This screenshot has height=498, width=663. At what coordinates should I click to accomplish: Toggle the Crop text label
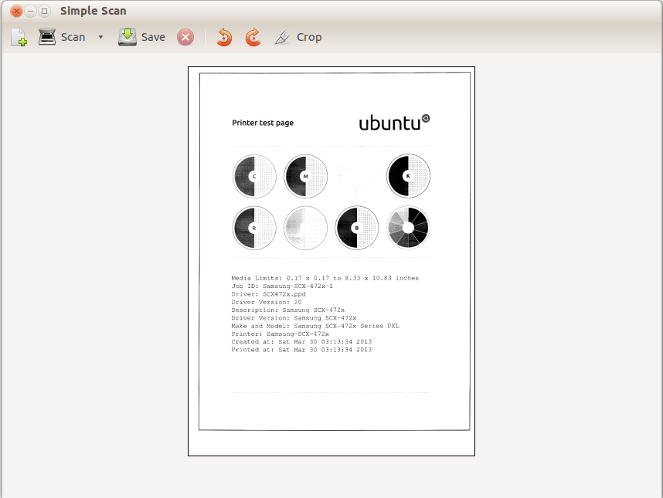point(309,37)
